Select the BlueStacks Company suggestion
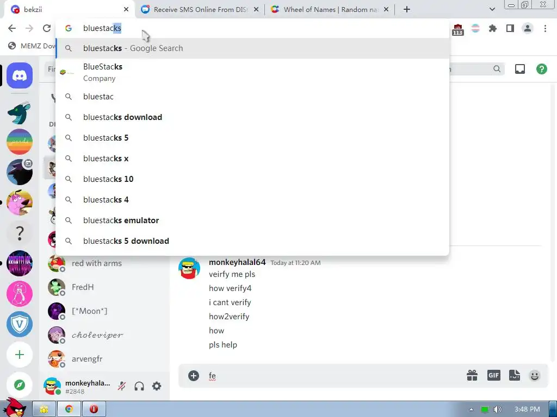Screen dimensions: 557x417 tap(252, 72)
